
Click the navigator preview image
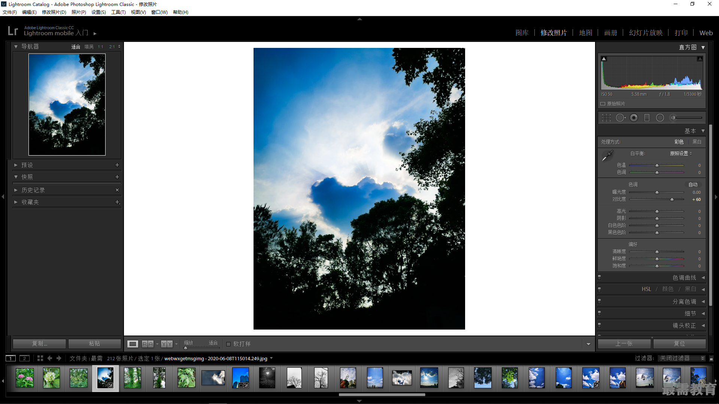pyautogui.click(x=67, y=104)
